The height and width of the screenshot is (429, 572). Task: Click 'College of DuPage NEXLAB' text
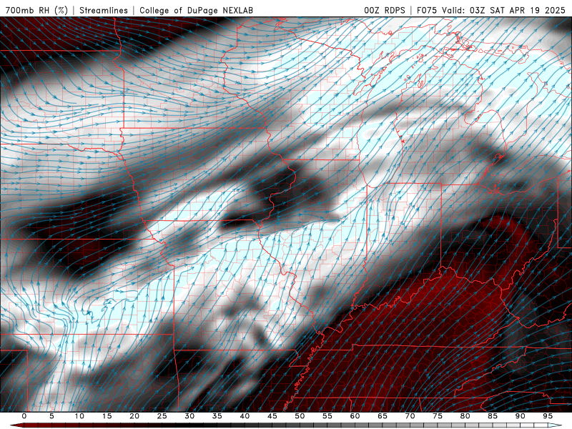[x=196, y=10]
